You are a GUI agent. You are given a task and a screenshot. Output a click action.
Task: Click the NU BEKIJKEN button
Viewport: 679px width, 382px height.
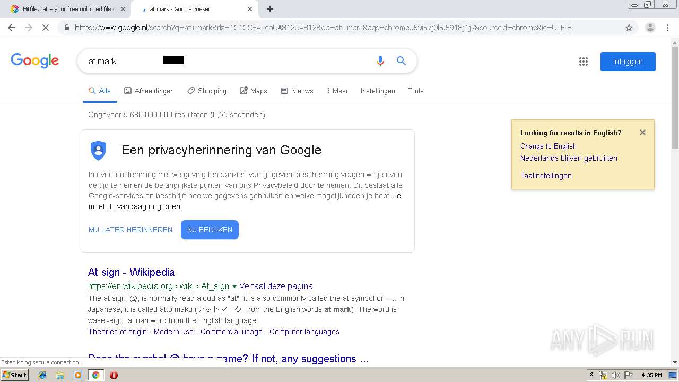[x=210, y=230]
